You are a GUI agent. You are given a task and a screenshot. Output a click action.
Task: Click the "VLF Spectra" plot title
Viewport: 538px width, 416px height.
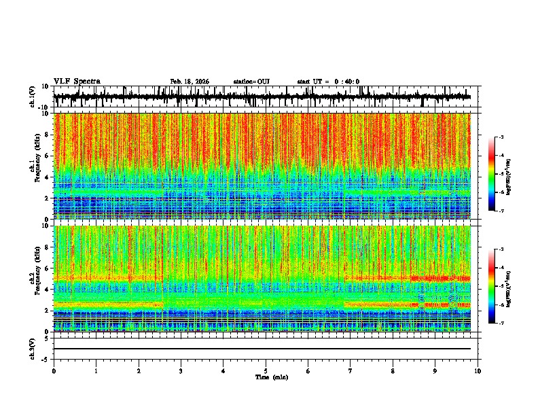77,82
